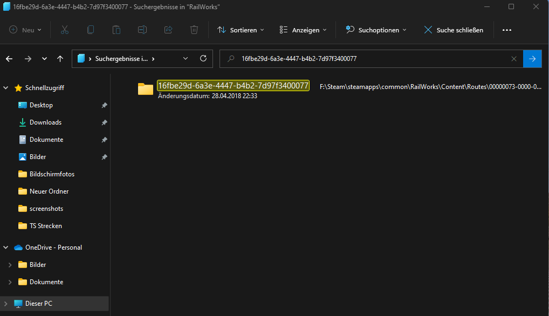Click the Copy icon in toolbar
The width and height of the screenshot is (549, 316).
tap(91, 30)
